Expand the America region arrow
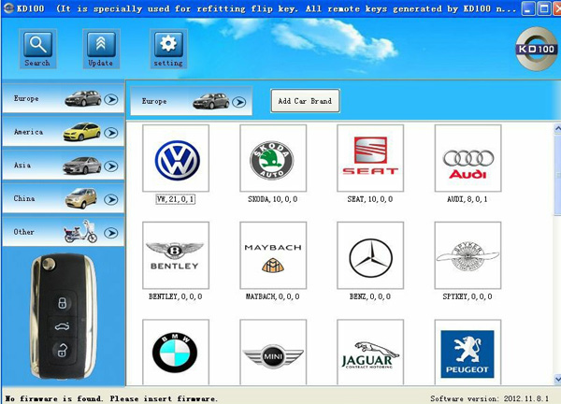This screenshot has width=561, height=404. (x=111, y=133)
